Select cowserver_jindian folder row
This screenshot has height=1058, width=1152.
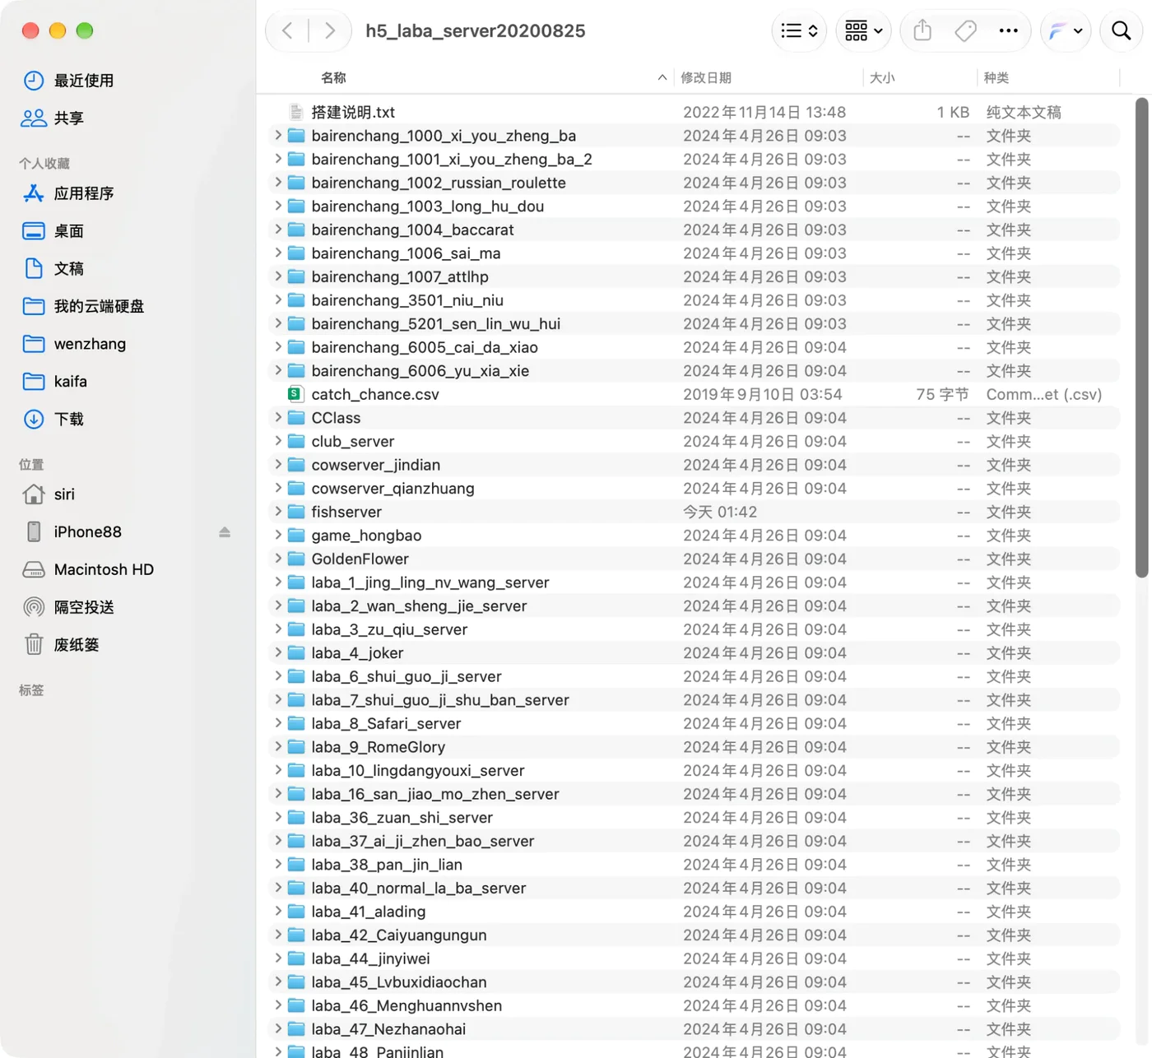tap(694, 465)
